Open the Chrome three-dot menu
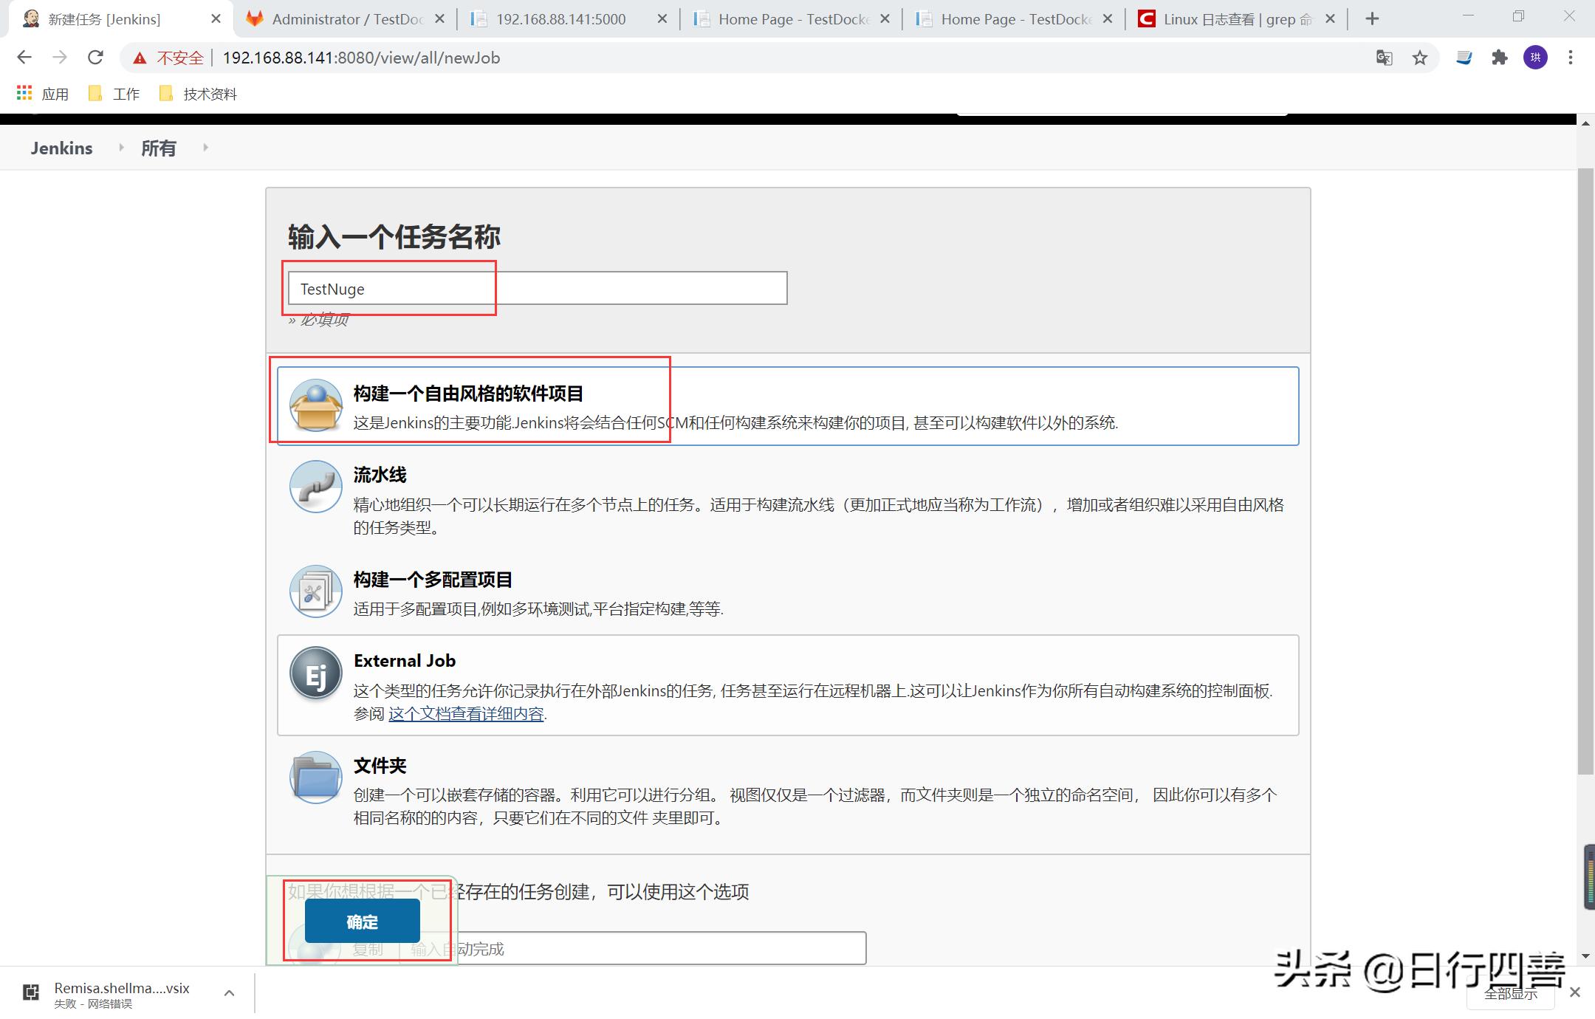Image resolution: width=1595 pixels, height=1019 pixels. 1571,58
